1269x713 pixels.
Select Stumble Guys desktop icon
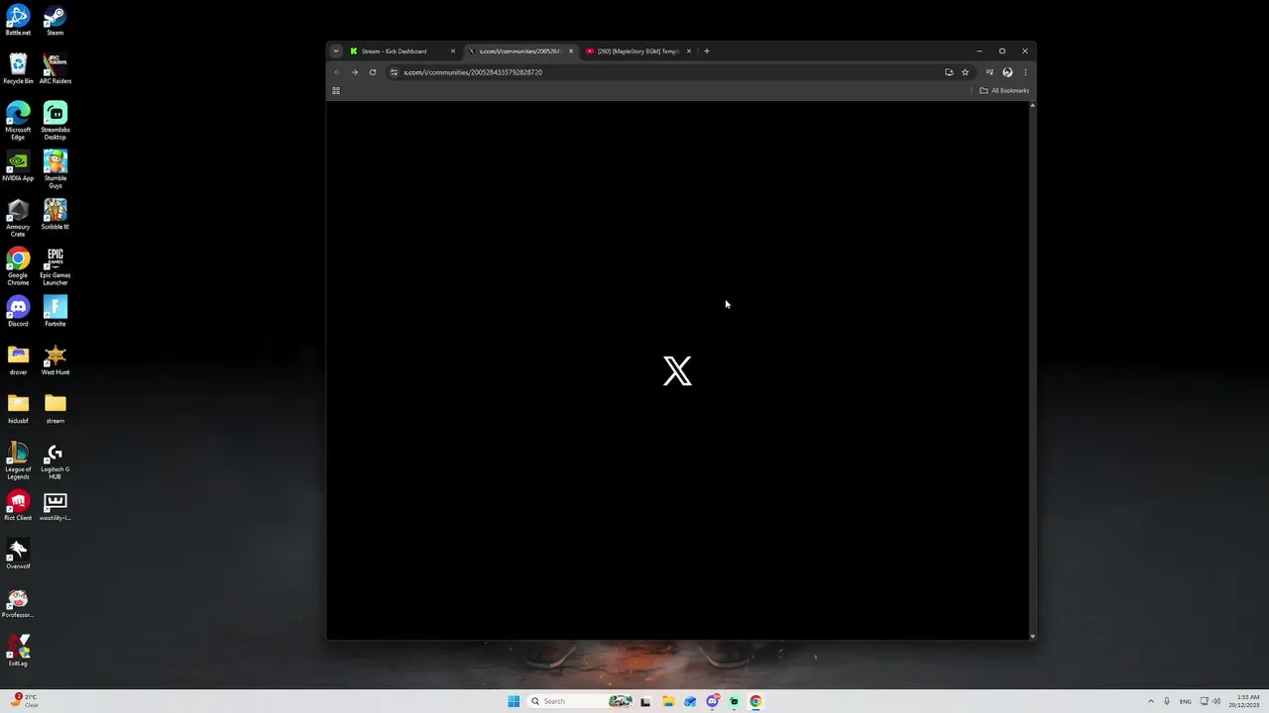(x=56, y=169)
